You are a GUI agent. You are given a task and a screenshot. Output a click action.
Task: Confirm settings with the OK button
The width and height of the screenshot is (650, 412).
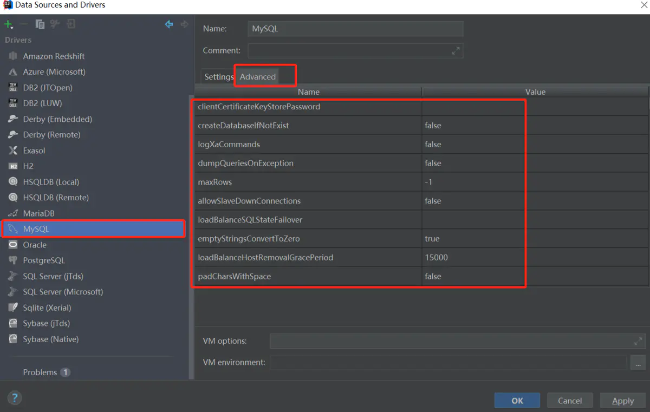pyautogui.click(x=517, y=400)
